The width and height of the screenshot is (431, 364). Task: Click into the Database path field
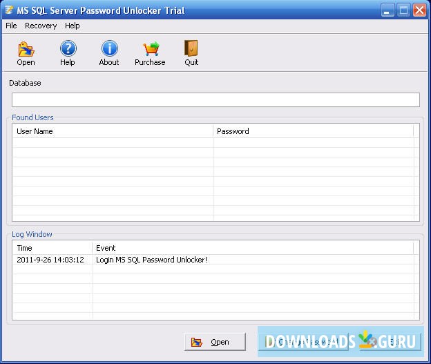pyautogui.click(x=215, y=99)
